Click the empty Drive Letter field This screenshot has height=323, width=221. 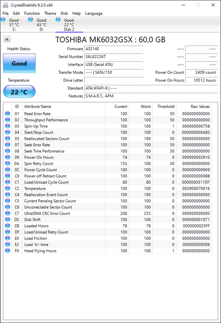[113, 80]
